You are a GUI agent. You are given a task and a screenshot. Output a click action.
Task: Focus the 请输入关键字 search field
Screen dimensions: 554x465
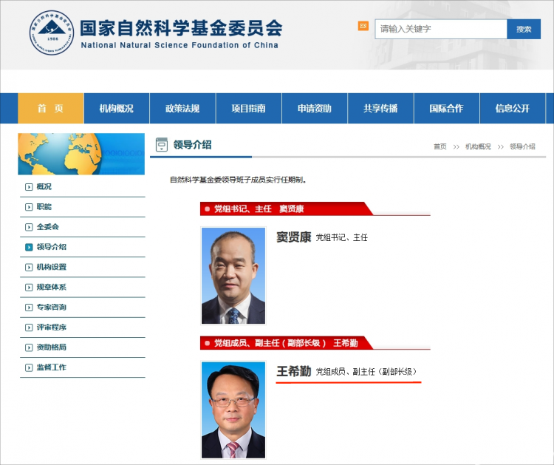tap(441, 29)
